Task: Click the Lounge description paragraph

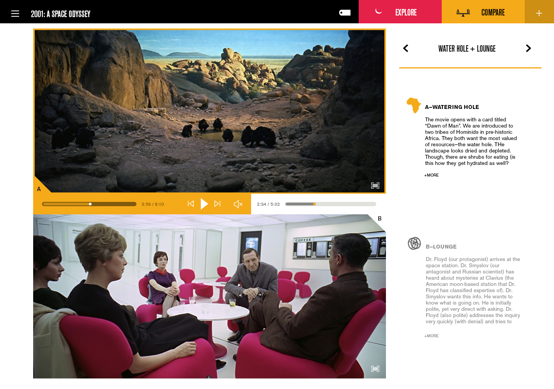Action: [473, 290]
